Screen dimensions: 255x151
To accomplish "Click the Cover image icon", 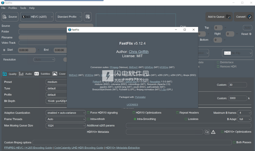I will tap(55, 74).
